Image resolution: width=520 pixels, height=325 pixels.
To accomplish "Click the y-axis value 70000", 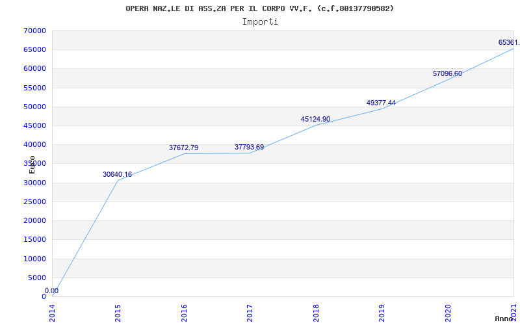I will click(x=35, y=31).
